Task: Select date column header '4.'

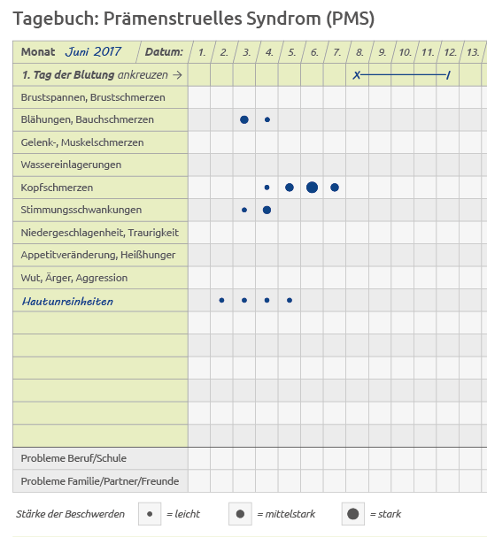Action: (x=269, y=52)
